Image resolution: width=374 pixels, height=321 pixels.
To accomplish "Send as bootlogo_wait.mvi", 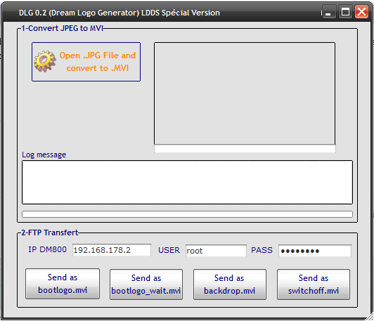I will [x=146, y=284].
